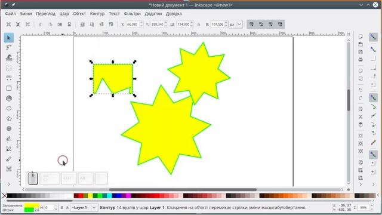Select the 3D box tool
The height and width of the screenshot is (215, 382).
[x=9, y=98]
